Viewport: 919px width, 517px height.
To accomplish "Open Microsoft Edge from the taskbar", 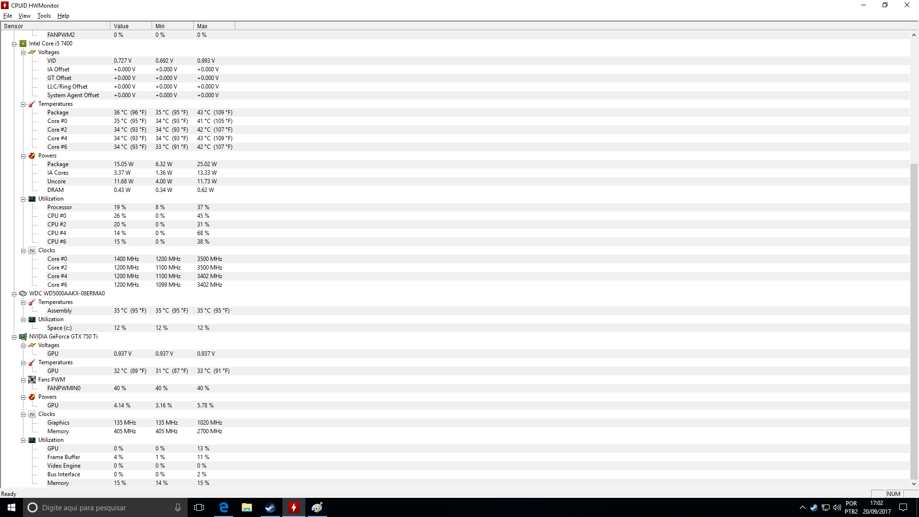I will [x=224, y=507].
